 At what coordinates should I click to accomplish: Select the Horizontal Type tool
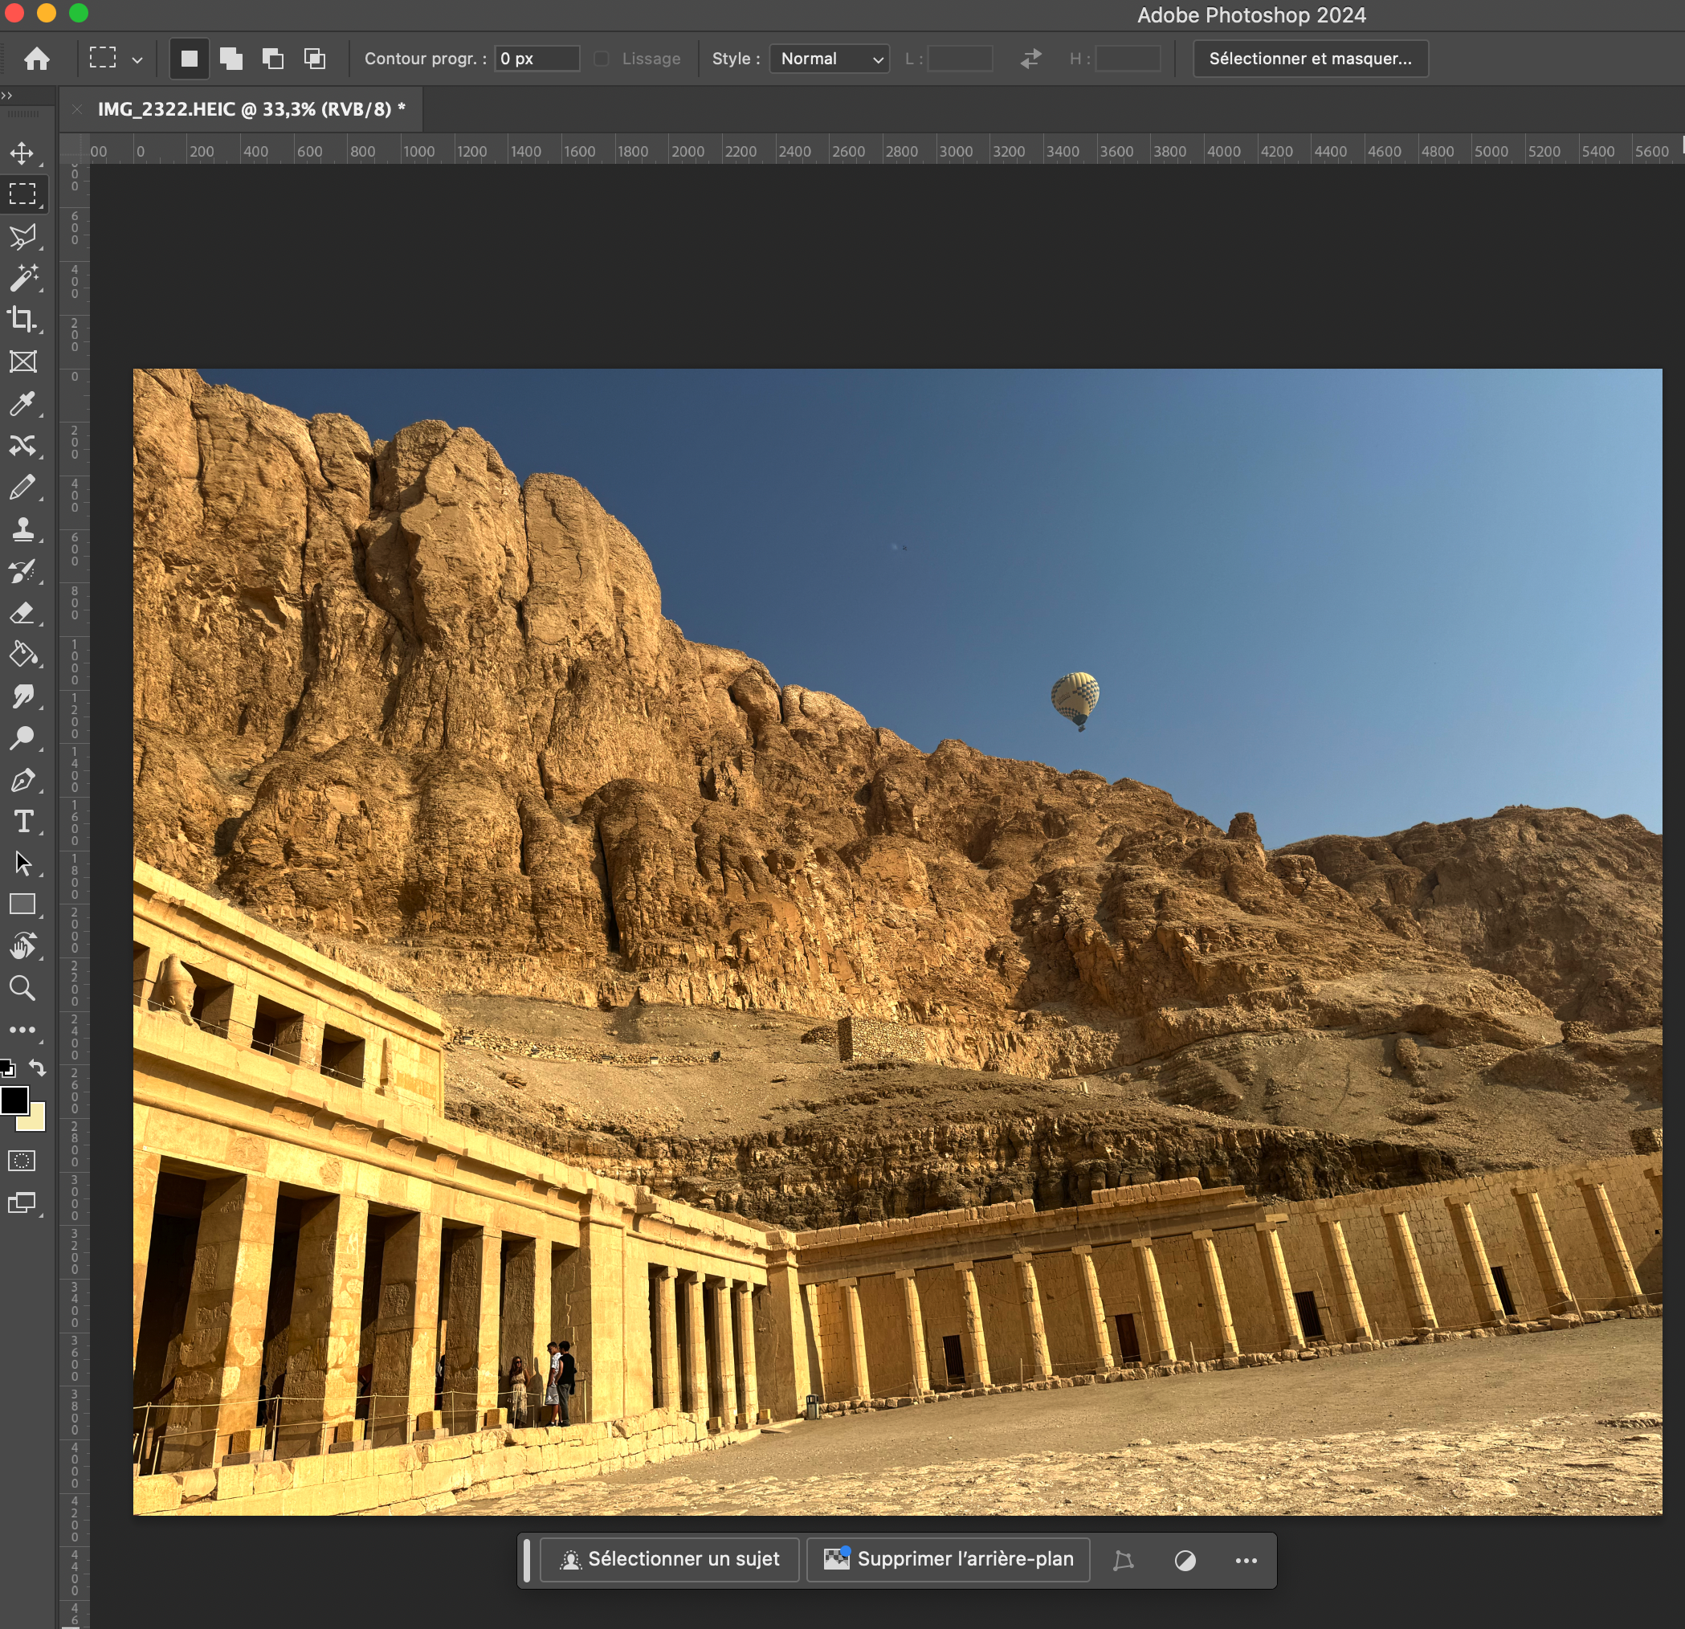tap(22, 822)
